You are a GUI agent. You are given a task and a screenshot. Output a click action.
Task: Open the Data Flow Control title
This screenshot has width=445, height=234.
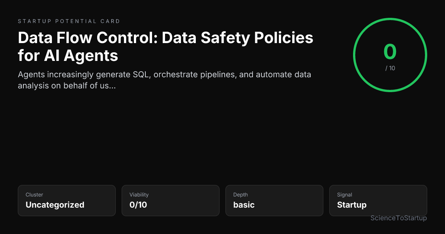[x=165, y=47]
